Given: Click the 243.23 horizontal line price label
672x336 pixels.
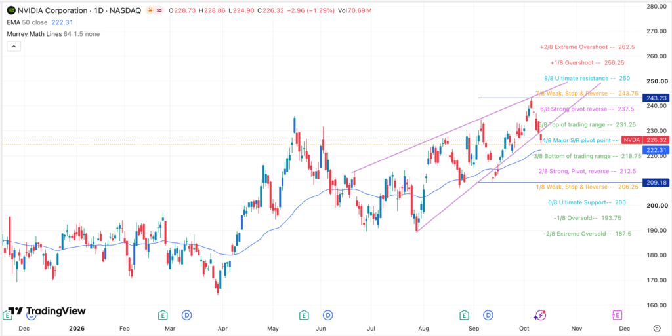Looking at the screenshot, I should 656,98.
